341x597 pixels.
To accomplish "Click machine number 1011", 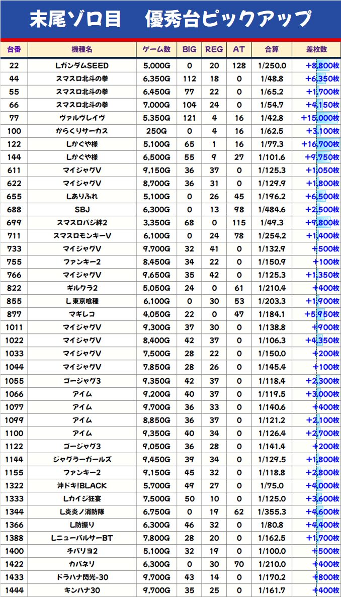I will (14, 327).
